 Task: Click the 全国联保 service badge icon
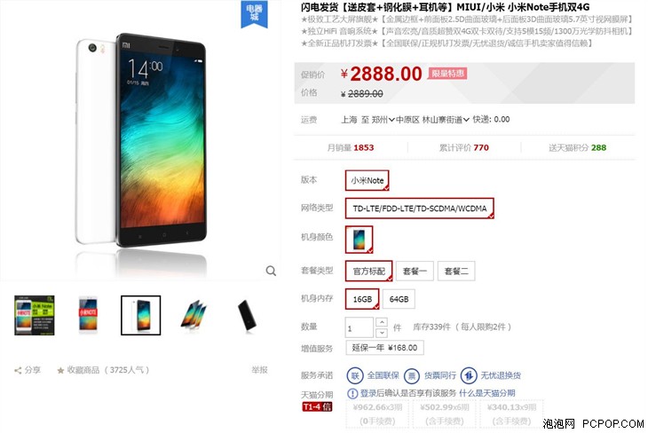354,375
